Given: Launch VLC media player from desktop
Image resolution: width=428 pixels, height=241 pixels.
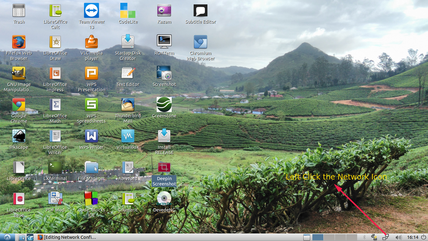Looking at the screenshot, I should click(x=91, y=42).
